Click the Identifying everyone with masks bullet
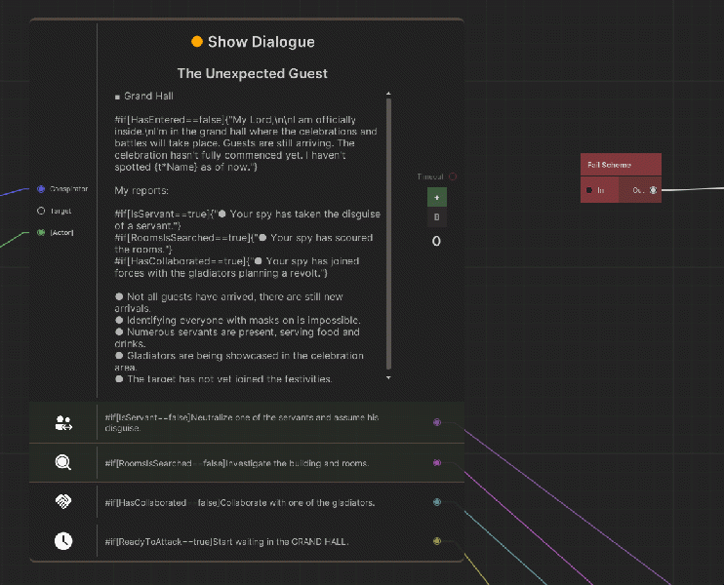 point(237,320)
